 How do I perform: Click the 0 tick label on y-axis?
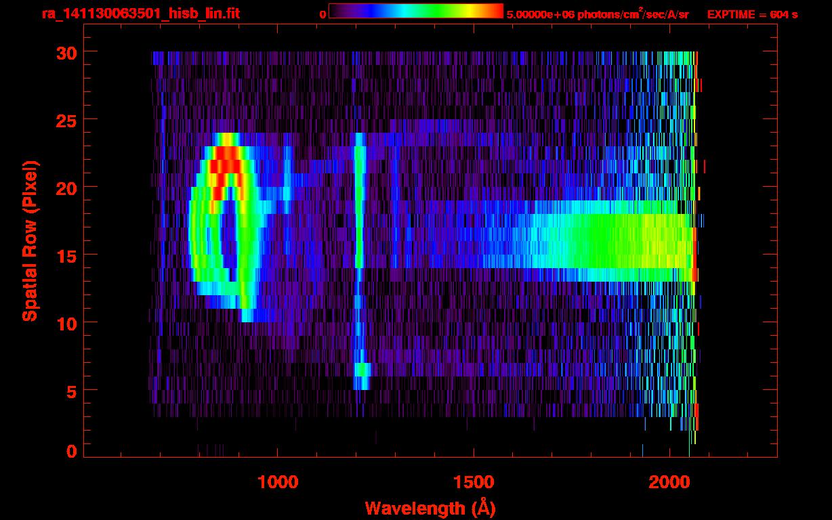click(x=71, y=451)
